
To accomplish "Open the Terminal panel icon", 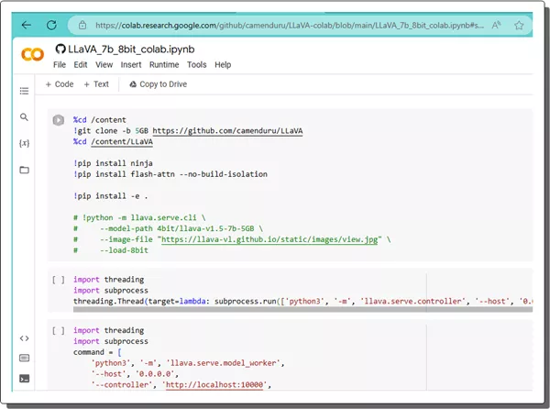I will 25,378.
